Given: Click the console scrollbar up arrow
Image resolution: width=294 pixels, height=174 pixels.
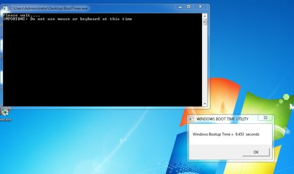Looking at the screenshot, I should point(205,16).
